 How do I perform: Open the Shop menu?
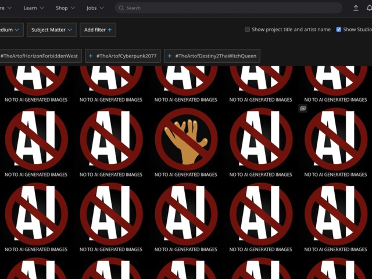click(x=65, y=8)
